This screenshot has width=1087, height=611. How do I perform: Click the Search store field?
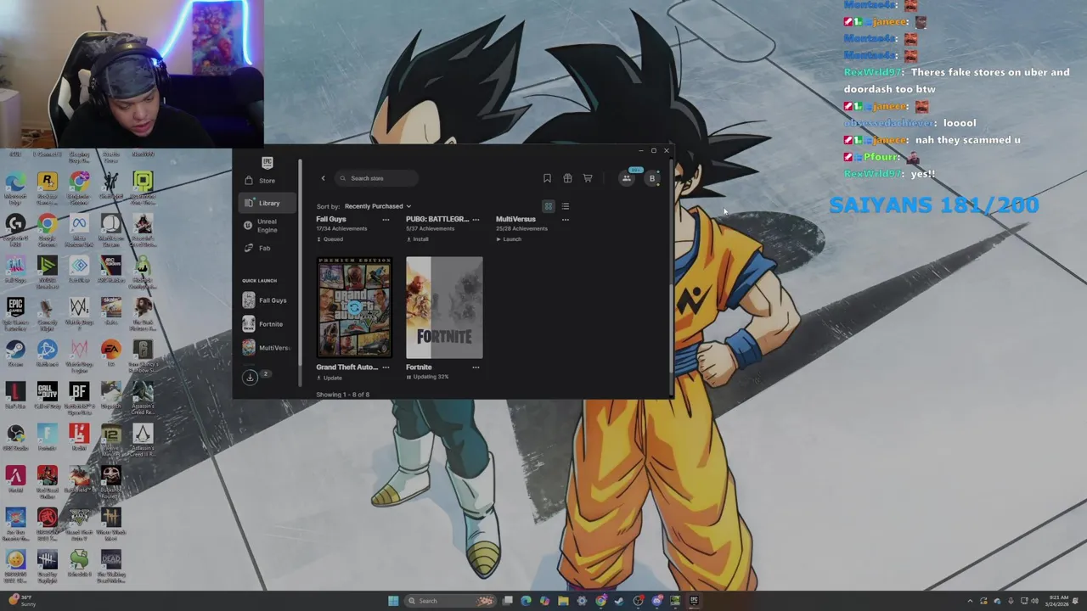(x=376, y=178)
